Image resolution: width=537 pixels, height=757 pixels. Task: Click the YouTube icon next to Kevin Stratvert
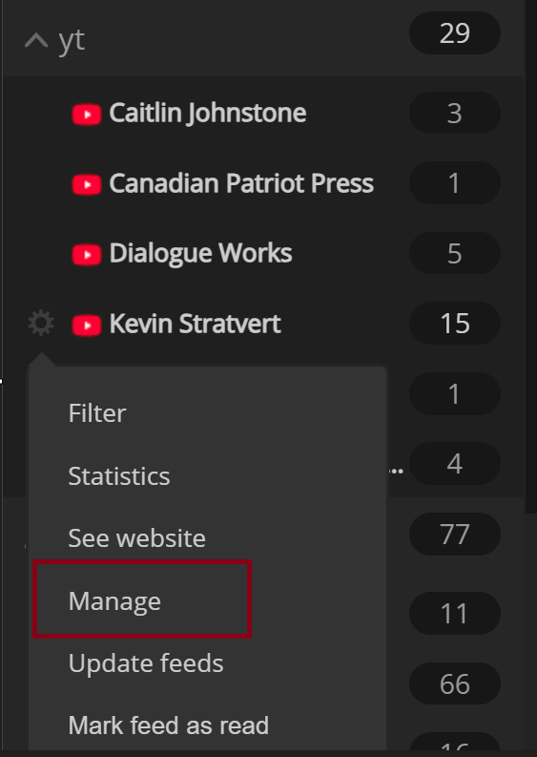point(87,325)
